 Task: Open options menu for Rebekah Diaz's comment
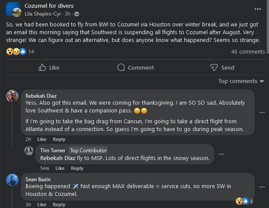pos(262,112)
